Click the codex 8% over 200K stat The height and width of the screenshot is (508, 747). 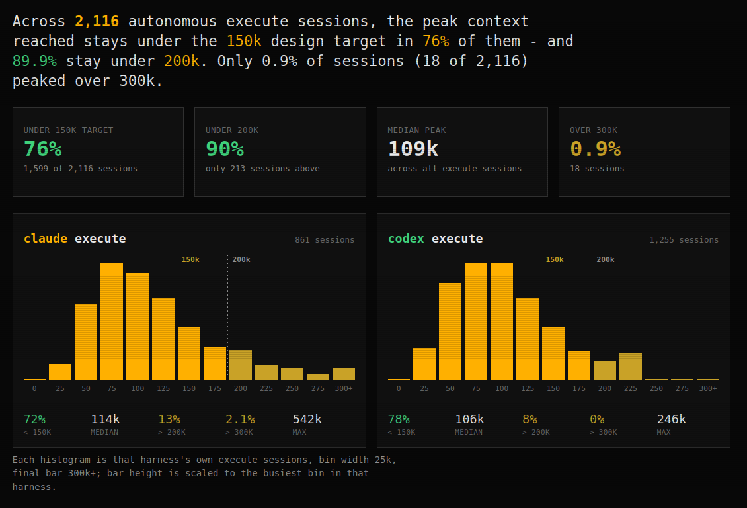[530, 419]
